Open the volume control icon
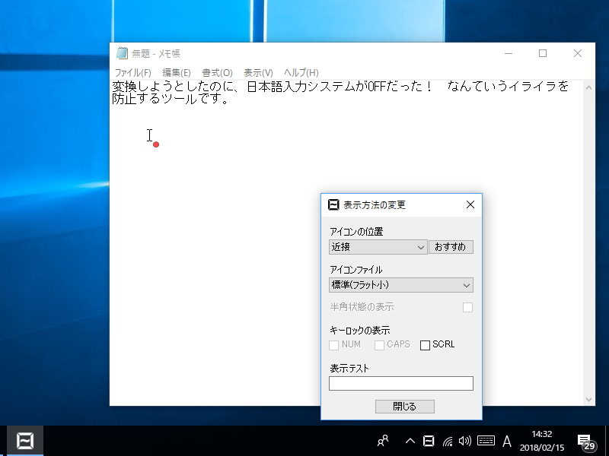The width and height of the screenshot is (609, 456). coord(465,441)
